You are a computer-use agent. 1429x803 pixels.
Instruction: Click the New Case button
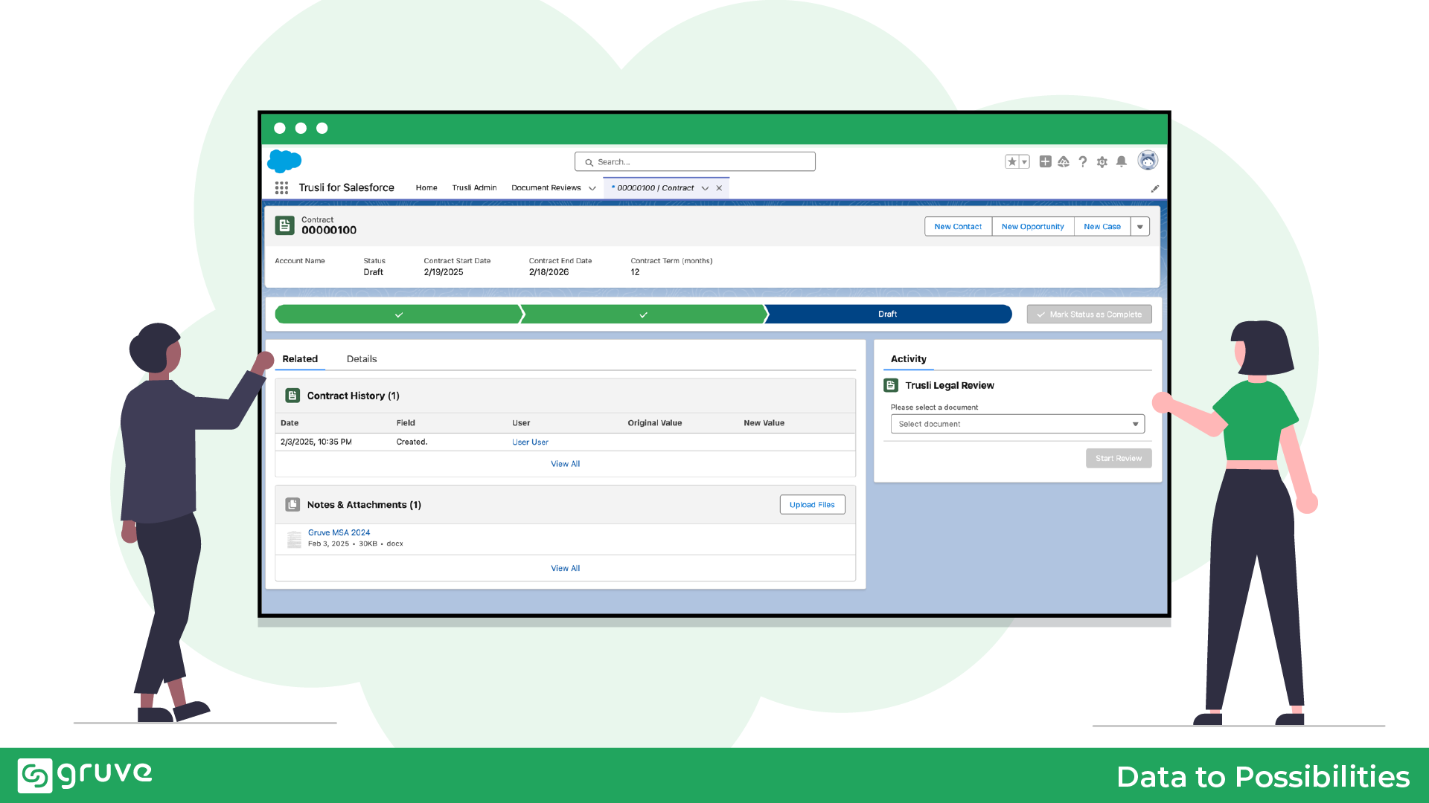[1102, 227]
